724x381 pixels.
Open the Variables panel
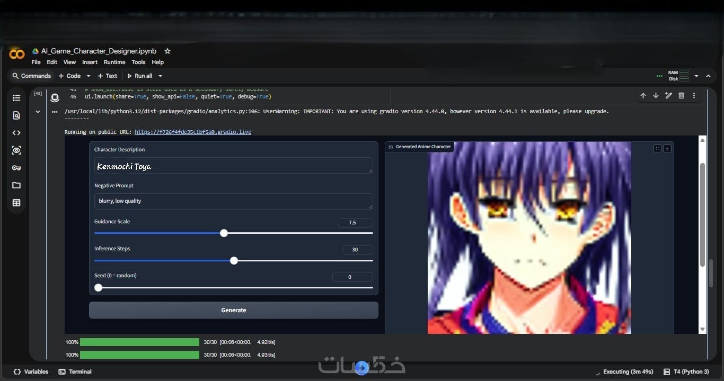tap(31, 371)
